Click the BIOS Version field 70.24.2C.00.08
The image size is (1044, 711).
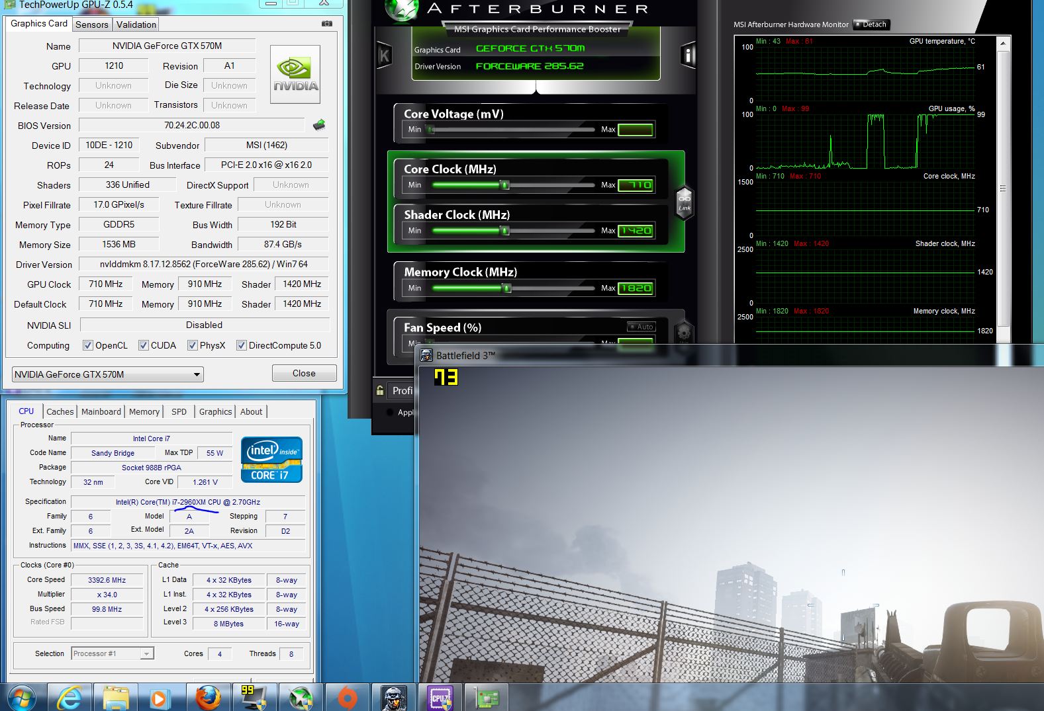192,125
